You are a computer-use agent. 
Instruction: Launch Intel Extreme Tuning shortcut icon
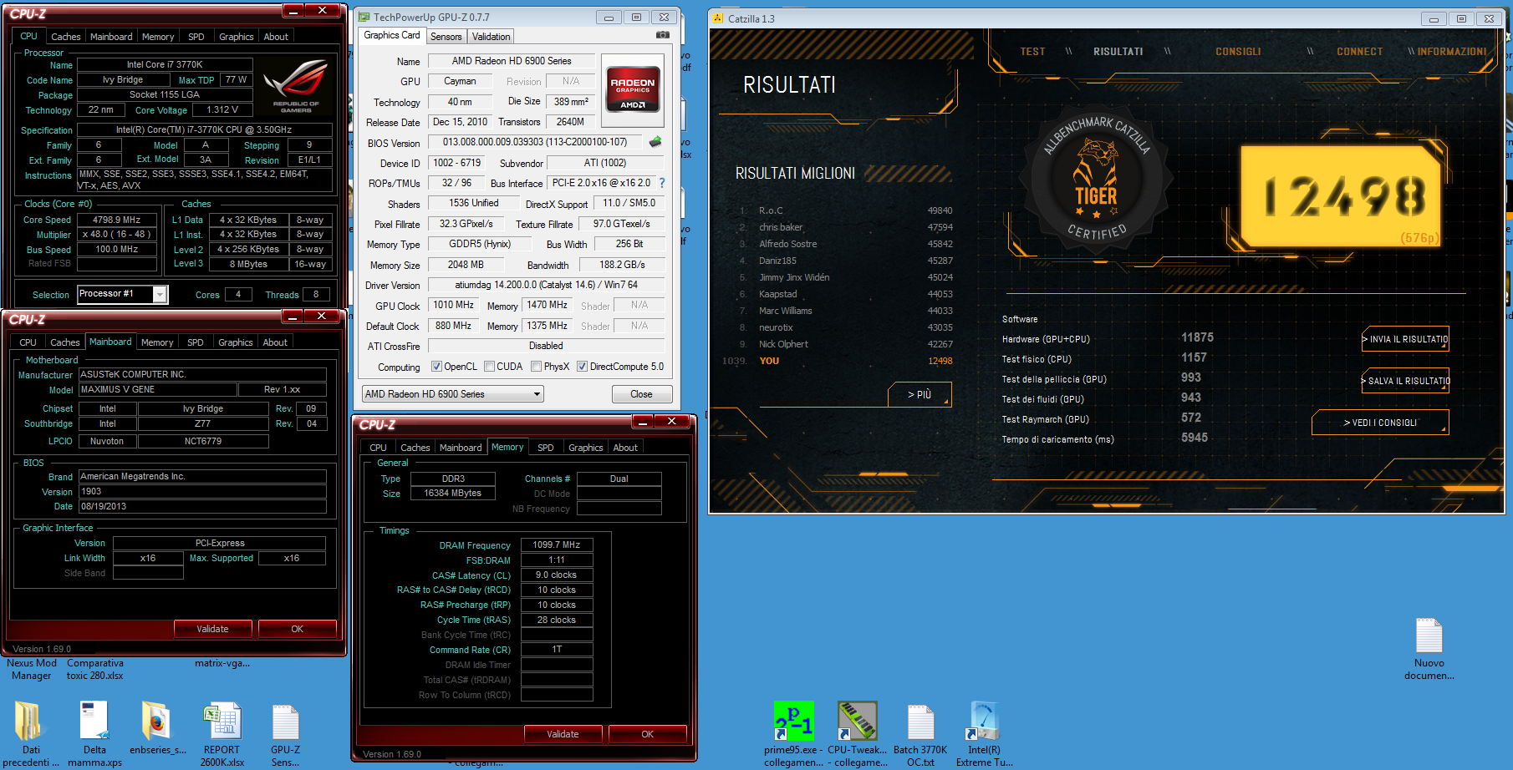click(x=984, y=721)
